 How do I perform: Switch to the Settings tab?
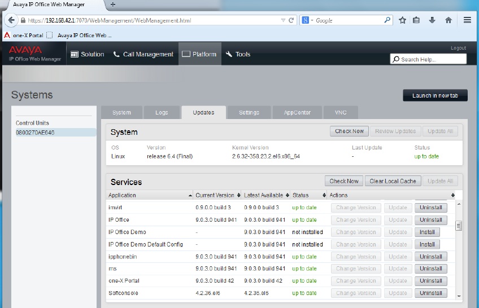[x=249, y=112]
